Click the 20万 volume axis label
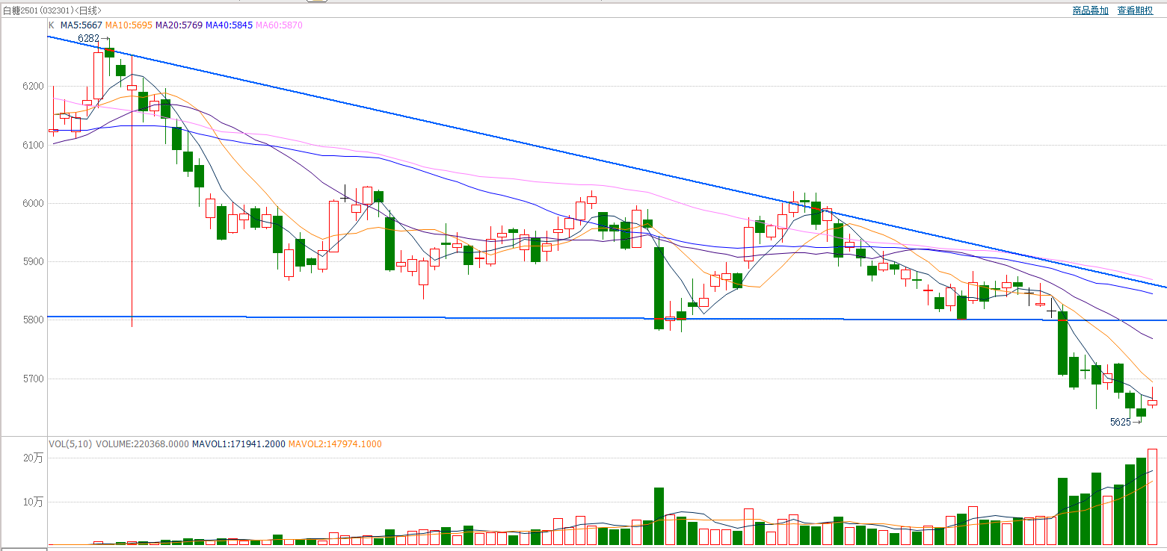 point(34,458)
